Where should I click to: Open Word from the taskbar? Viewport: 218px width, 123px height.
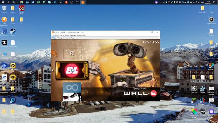tap(33, 2)
